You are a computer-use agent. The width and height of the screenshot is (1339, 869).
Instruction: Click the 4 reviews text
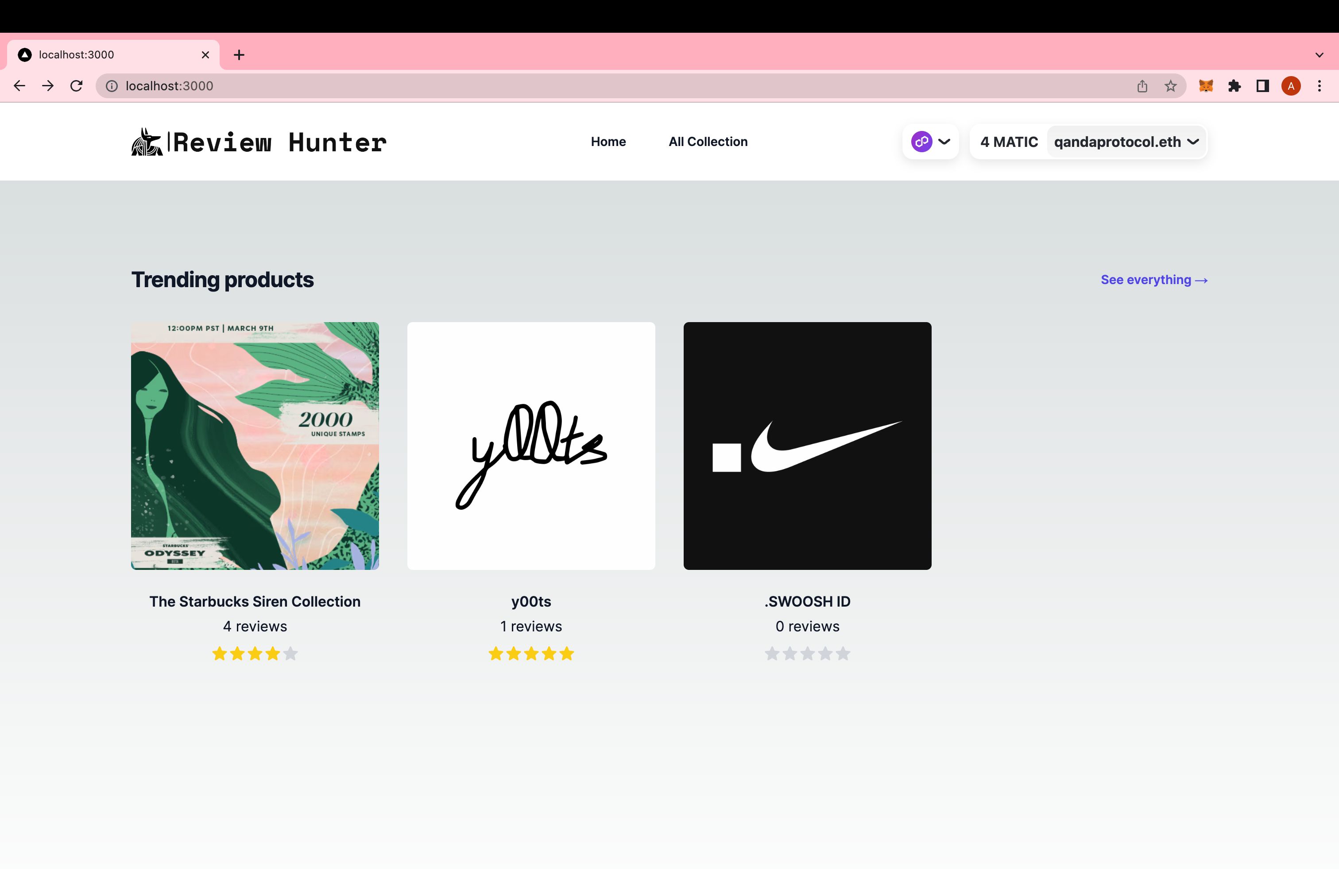(x=255, y=626)
